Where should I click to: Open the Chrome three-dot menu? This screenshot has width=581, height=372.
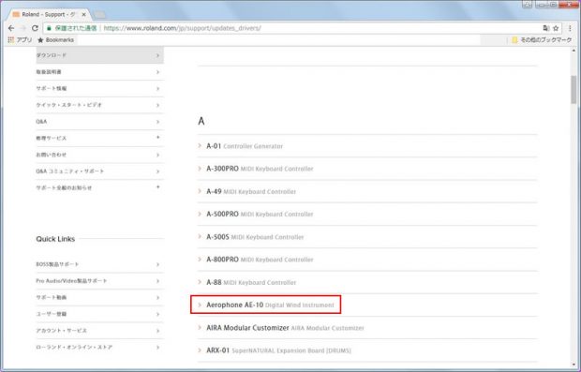pos(570,28)
